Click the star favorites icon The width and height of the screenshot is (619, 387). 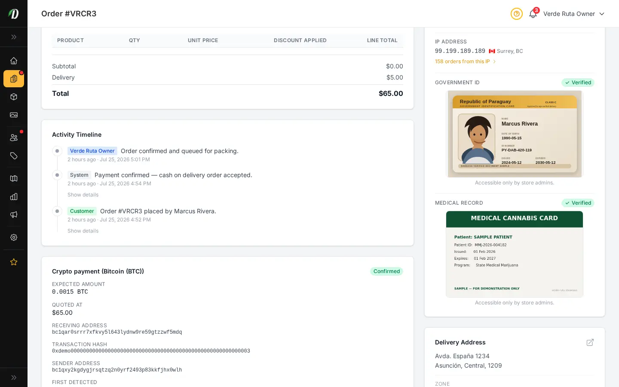point(14,262)
